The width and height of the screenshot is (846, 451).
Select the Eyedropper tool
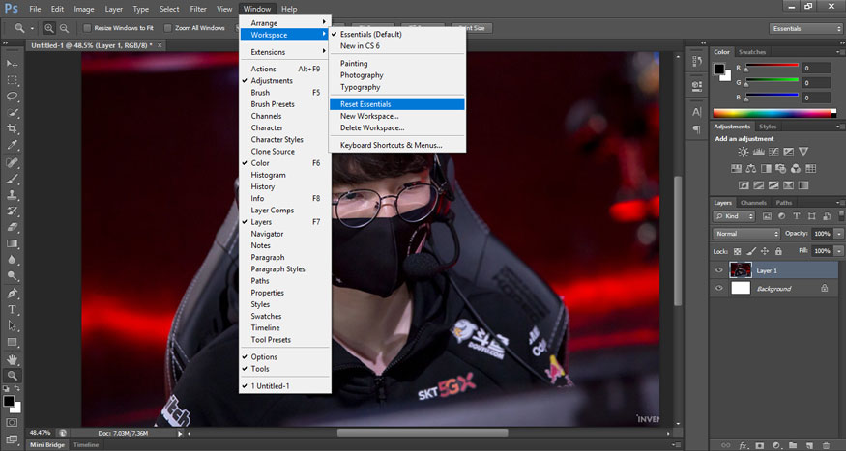(x=12, y=145)
